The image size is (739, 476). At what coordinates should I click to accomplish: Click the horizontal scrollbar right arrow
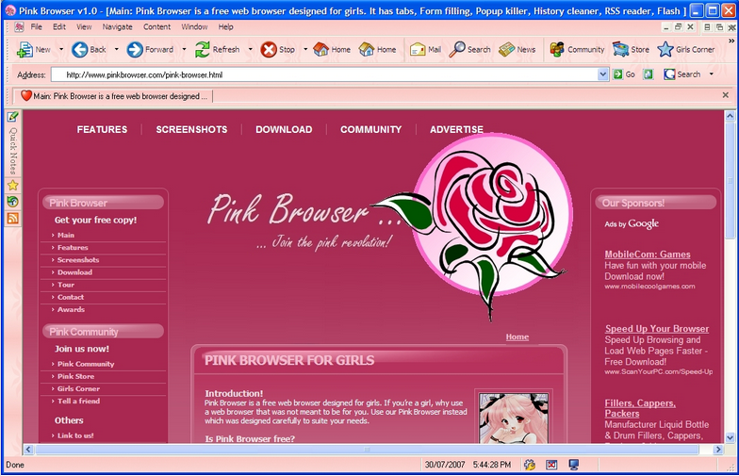coord(718,450)
